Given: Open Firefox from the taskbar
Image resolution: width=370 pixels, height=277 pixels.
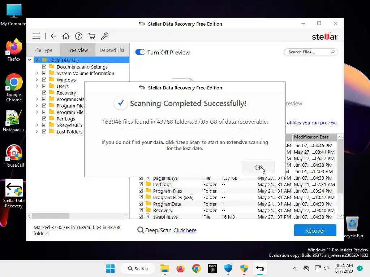Looking at the screenshot, I should click(181, 268).
